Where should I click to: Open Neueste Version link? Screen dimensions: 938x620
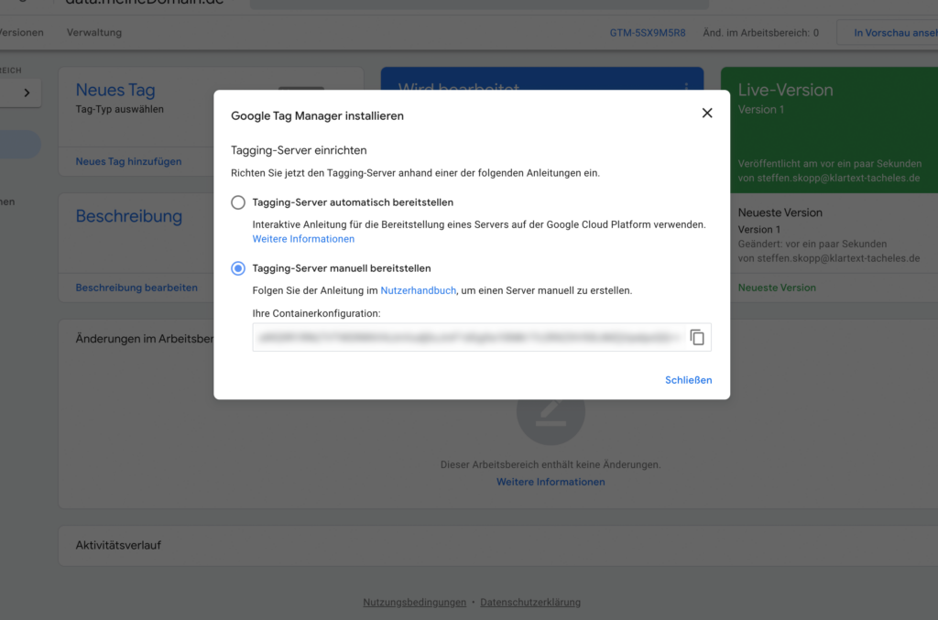pyautogui.click(x=777, y=288)
